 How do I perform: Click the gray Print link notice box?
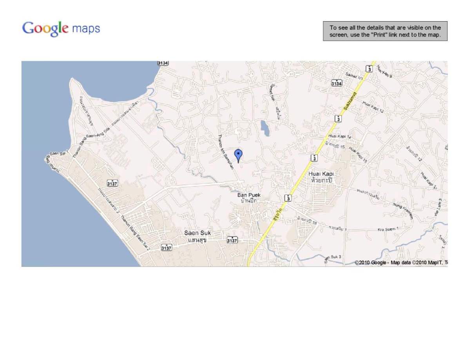tap(385, 31)
